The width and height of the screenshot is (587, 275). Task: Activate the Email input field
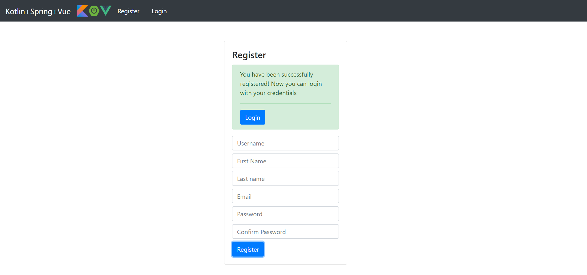point(285,196)
